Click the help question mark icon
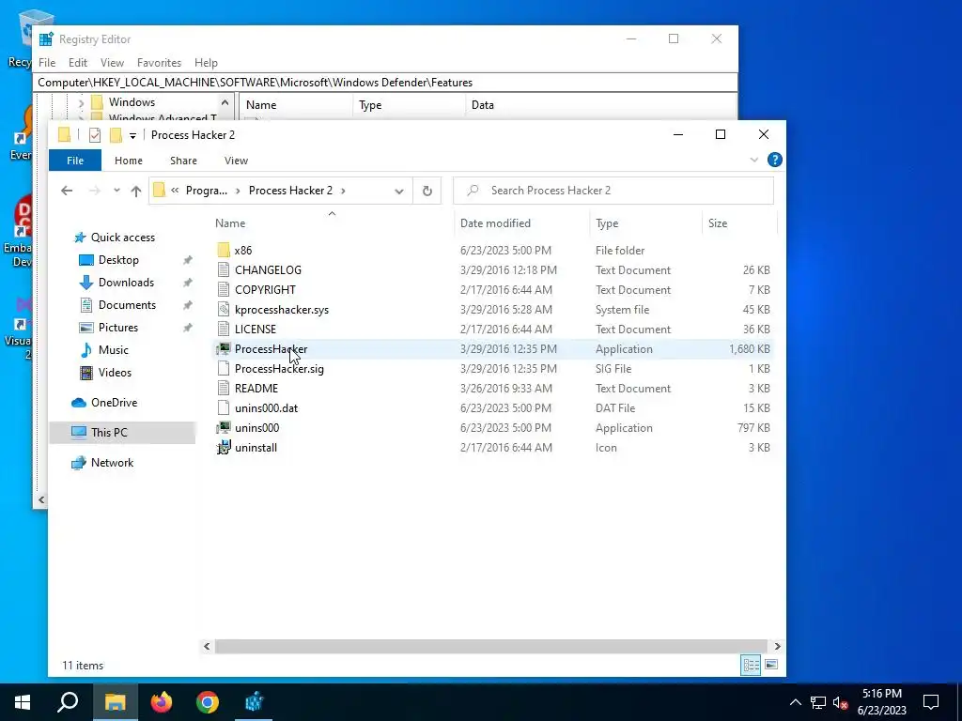 (775, 160)
